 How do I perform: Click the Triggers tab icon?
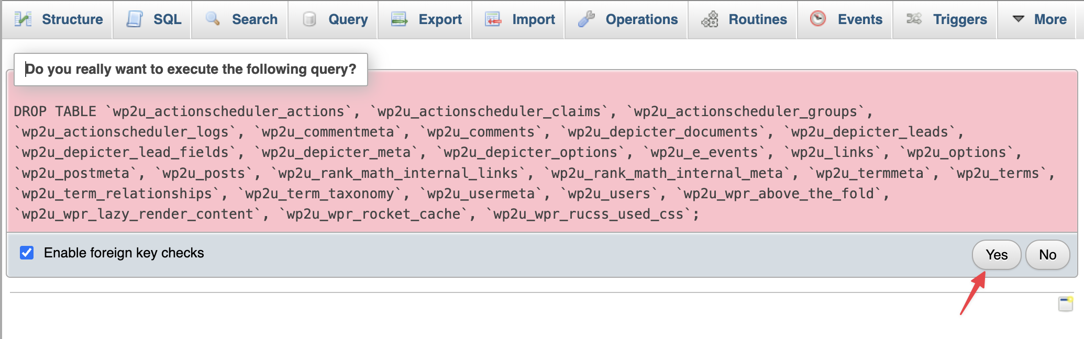(914, 19)
